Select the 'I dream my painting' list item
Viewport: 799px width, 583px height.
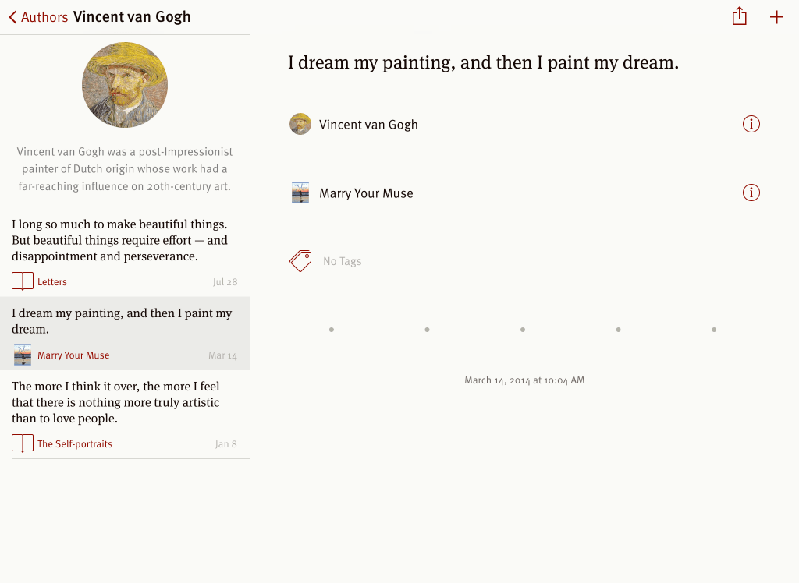pos(122,321)
